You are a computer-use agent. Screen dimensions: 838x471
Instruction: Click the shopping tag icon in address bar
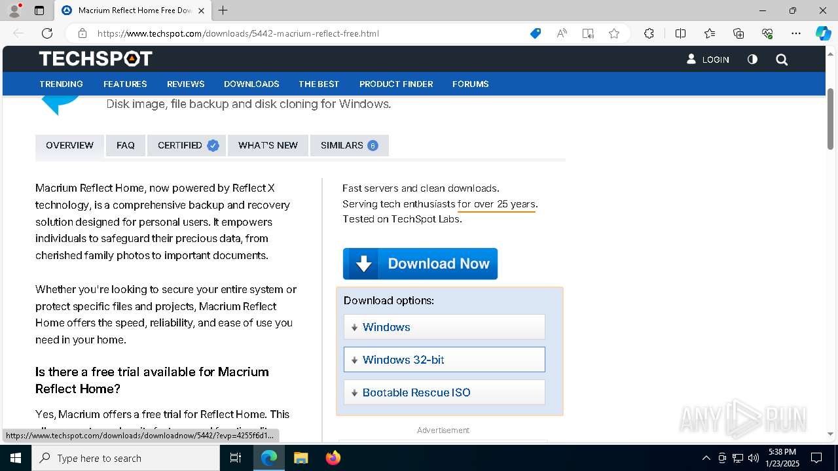[536, 33]
